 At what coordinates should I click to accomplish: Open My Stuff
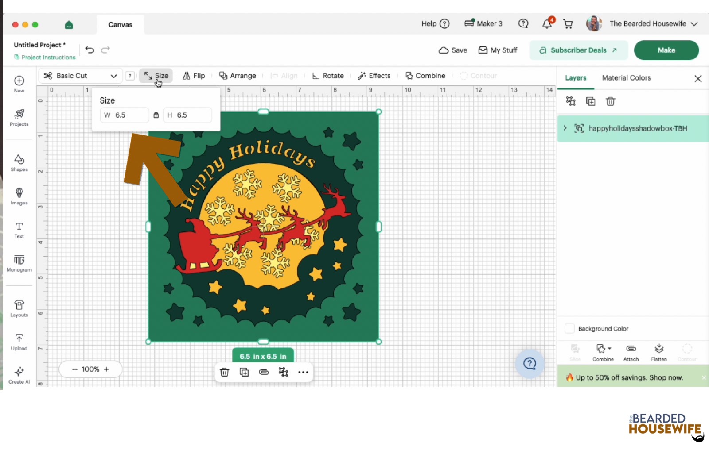click(498, 50)
